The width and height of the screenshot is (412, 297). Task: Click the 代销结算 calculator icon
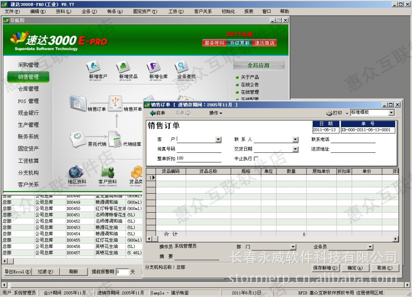tap(115, 139)
